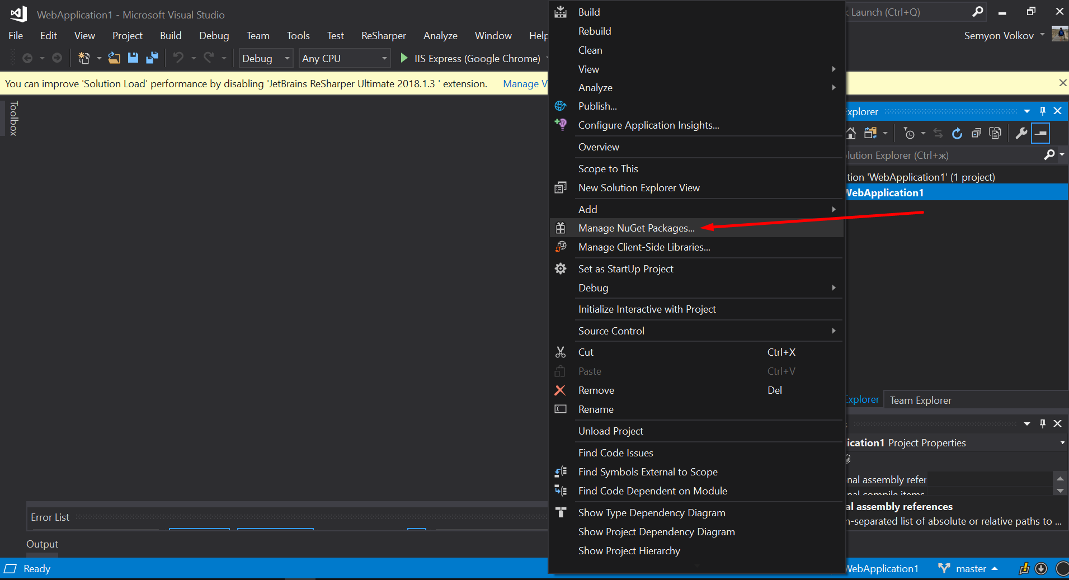Open the Undo history dropdown arrow

pos(194,58)
